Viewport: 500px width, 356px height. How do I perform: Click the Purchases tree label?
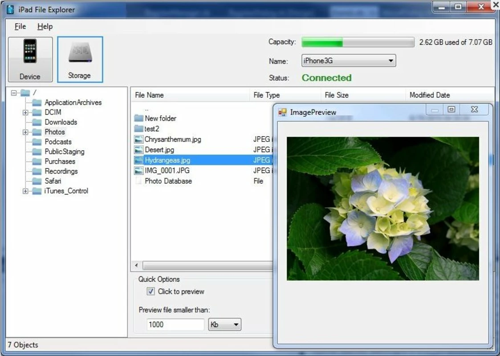60,162
